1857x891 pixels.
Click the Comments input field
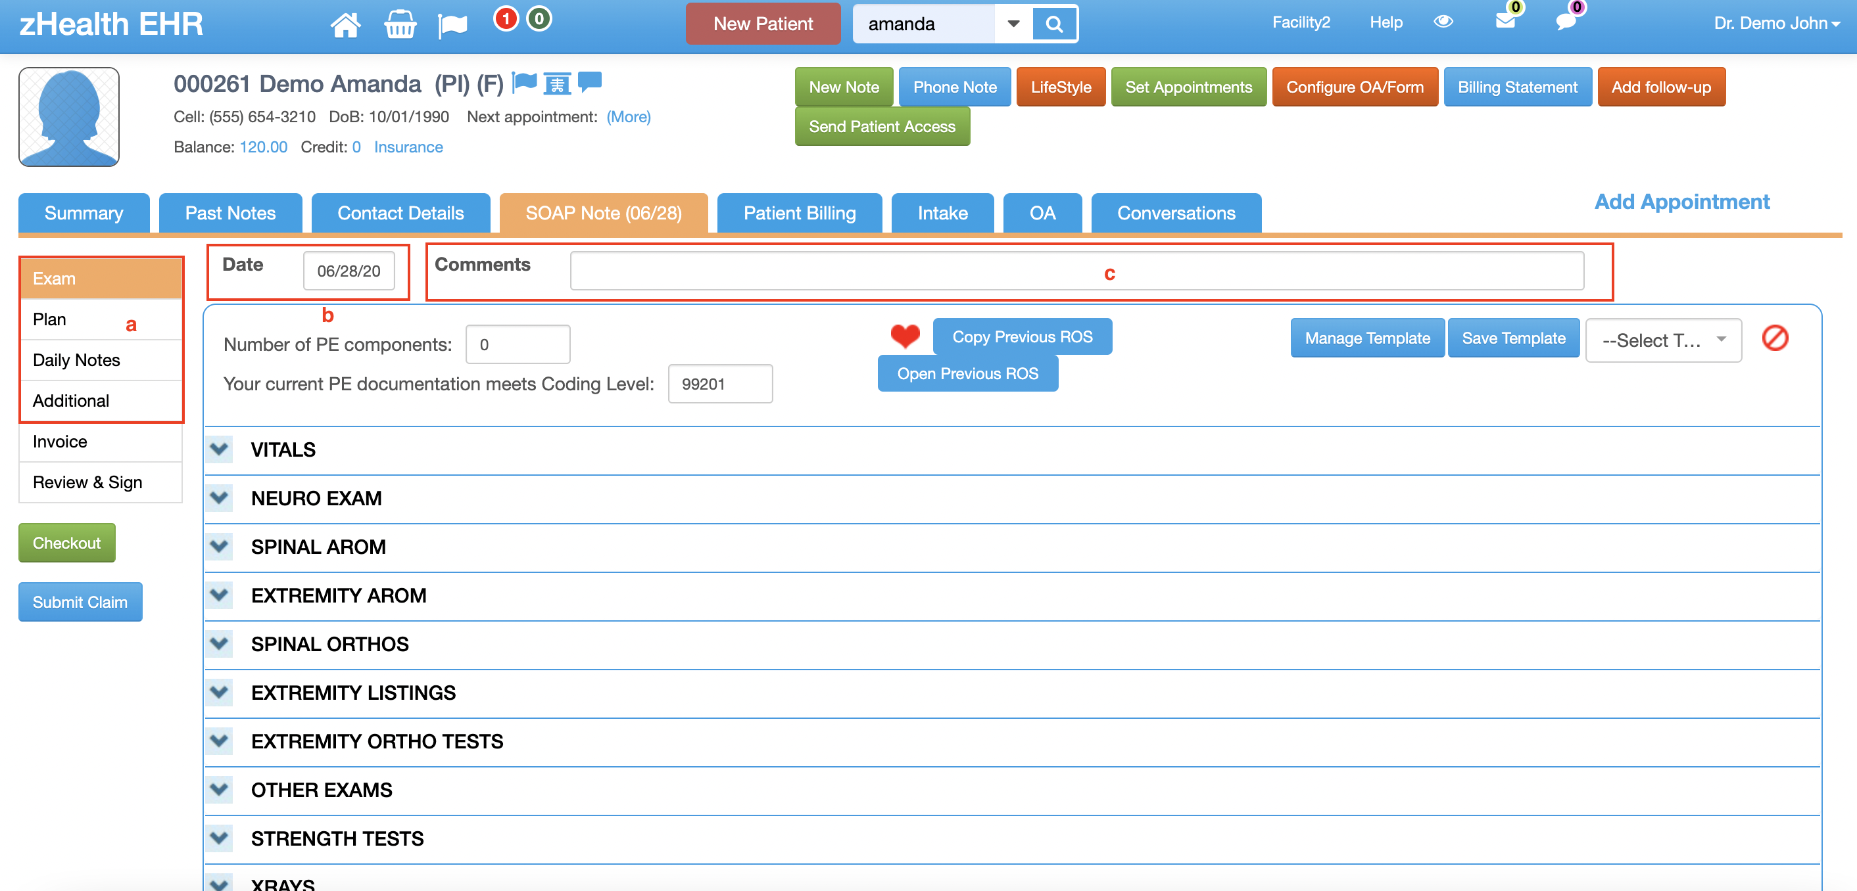click(1076, 270)
